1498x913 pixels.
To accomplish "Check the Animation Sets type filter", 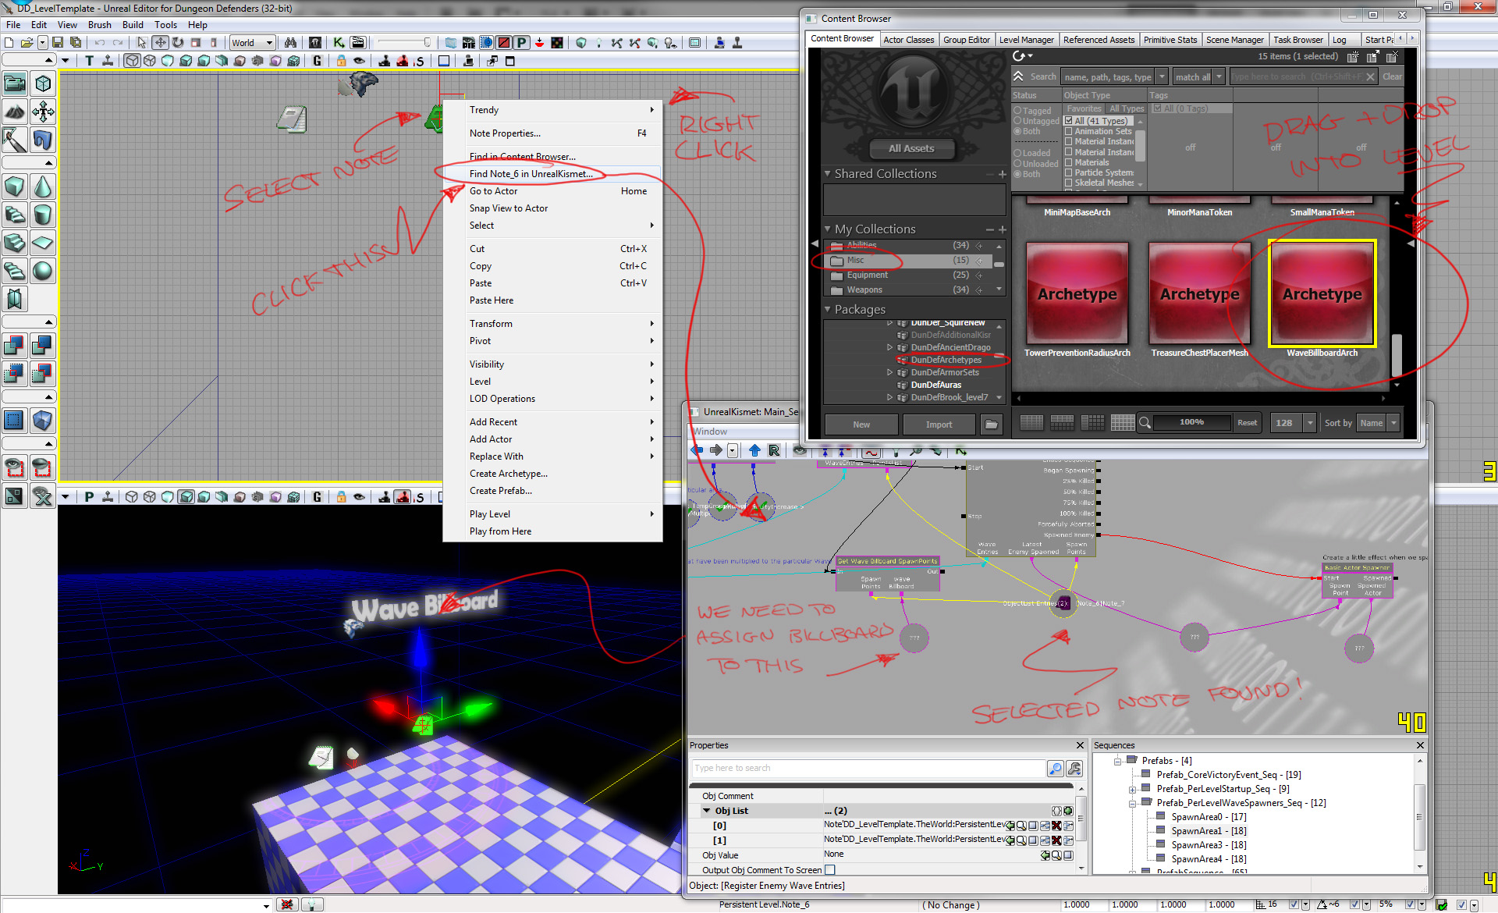I will point(1069,131).
